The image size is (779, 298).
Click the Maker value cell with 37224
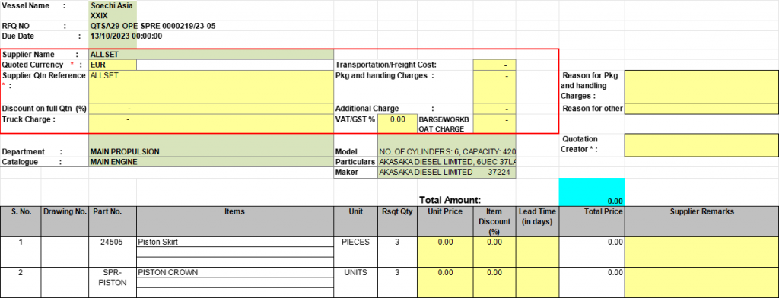click(x=447, y=173)
